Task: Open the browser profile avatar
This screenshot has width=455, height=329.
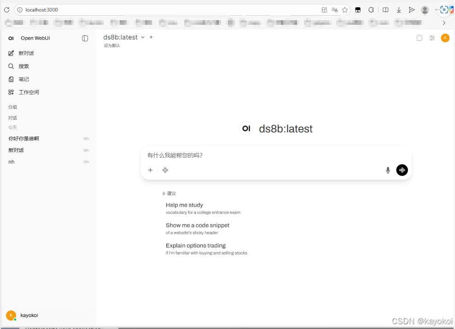Action: (425, 10)
